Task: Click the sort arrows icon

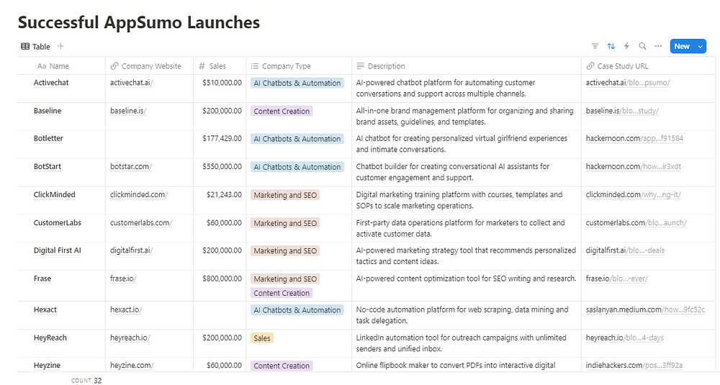Action: pos(611,46)
